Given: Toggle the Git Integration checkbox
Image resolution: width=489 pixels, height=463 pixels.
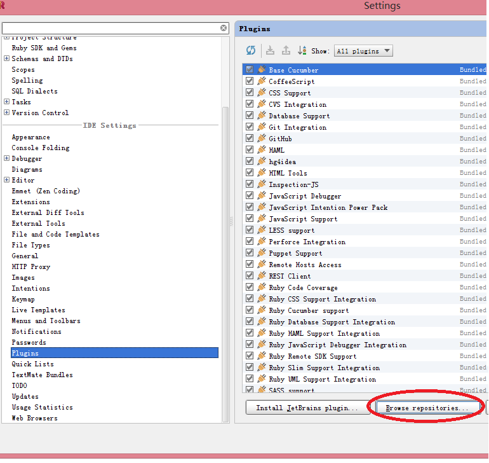Looking at the screenshot, I should 250,127.
